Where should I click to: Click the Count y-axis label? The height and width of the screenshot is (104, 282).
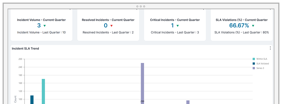15,99
